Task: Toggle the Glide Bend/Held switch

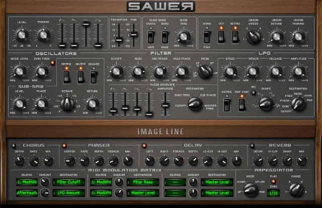Action: click(165, 37)
